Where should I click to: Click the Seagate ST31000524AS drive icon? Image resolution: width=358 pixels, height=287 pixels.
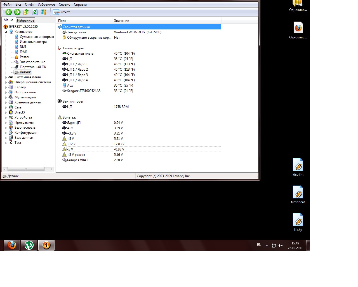(64, 91)
